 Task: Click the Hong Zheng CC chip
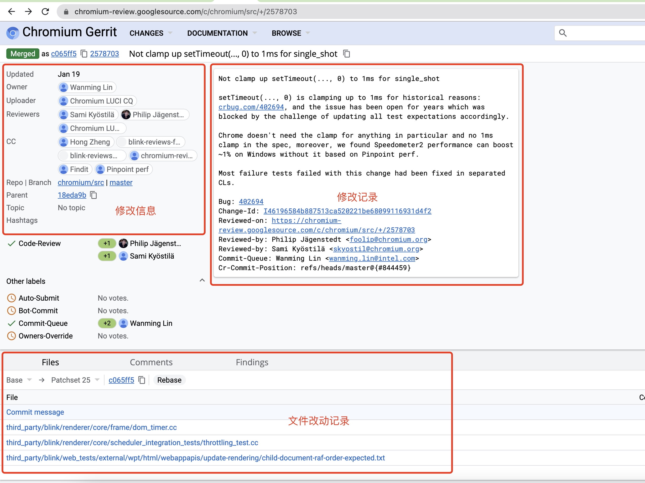point(86,142)
